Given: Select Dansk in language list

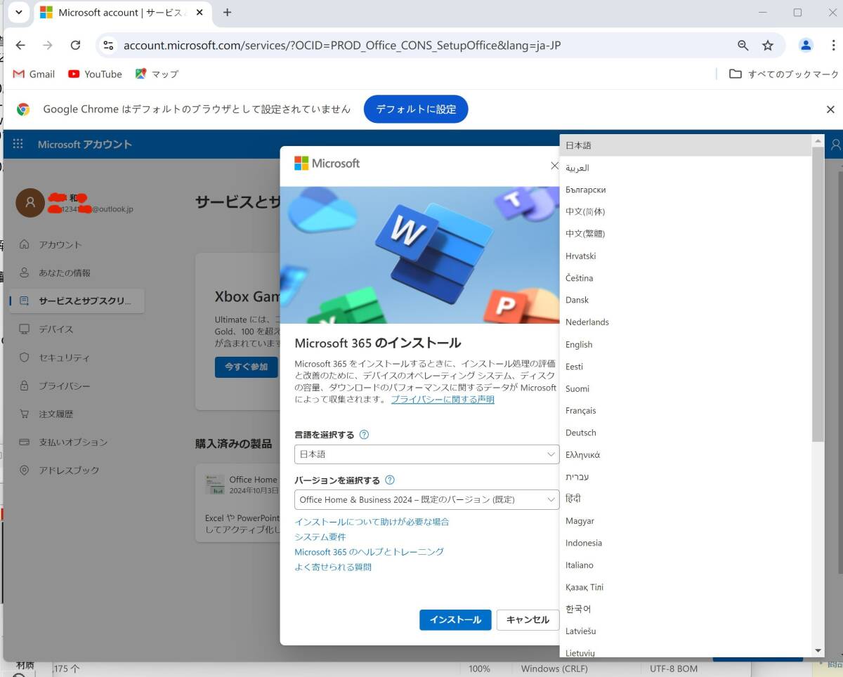Looking at the screenshot, I should (x=686, y=300).
